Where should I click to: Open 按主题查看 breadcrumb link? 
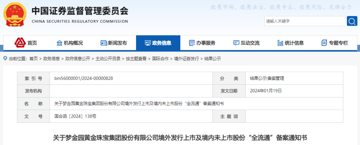pos(136,59)
